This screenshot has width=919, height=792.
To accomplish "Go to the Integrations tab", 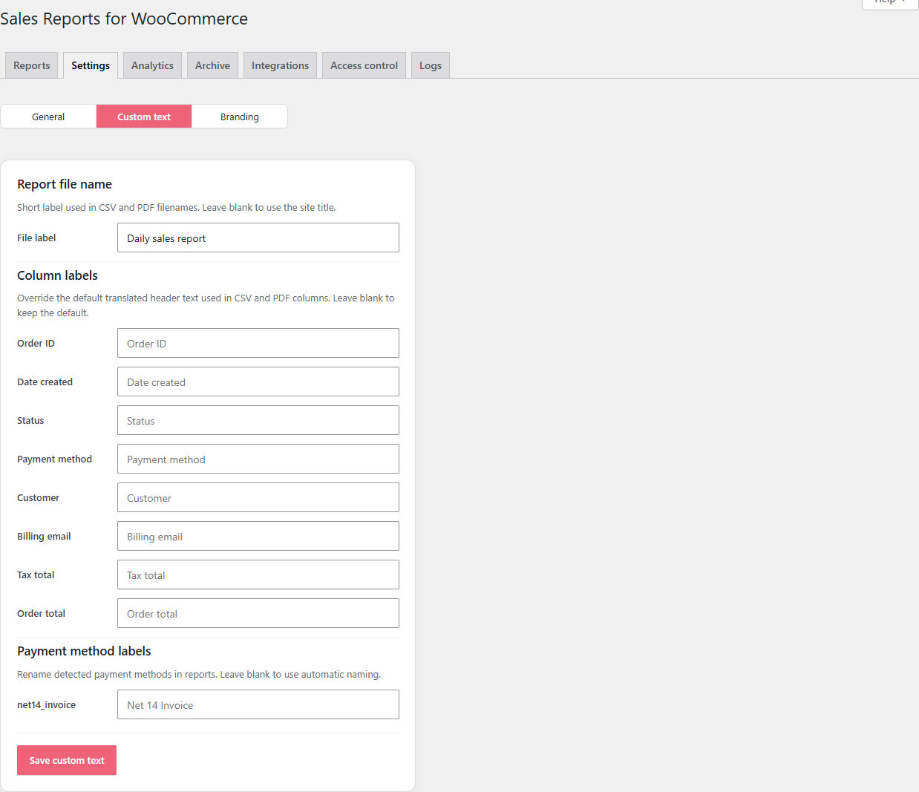I will tap(280, 65).
